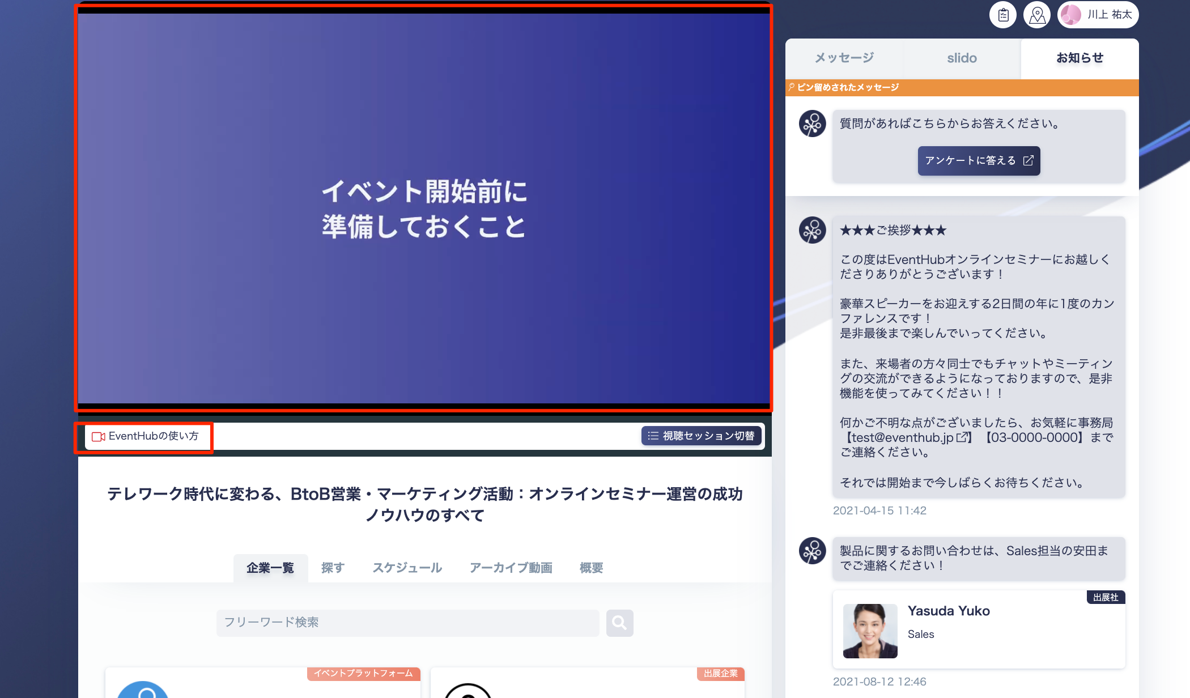
Task: Click the EventHub avatar beside the pinned message
Action: tap(813, 124)
